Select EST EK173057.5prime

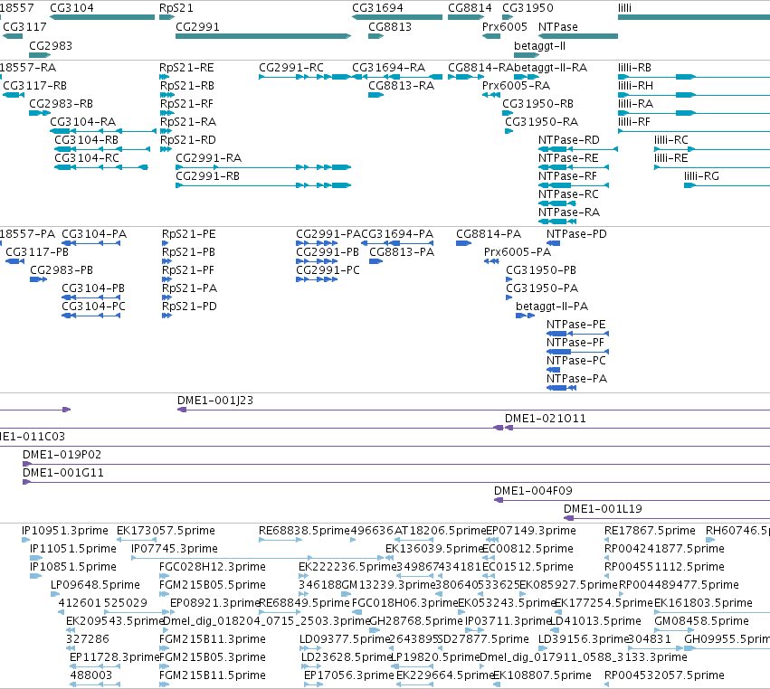coord(137,541)
